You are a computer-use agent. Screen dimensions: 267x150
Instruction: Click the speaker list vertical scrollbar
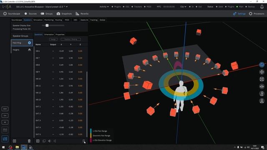(x=87, y=104)
